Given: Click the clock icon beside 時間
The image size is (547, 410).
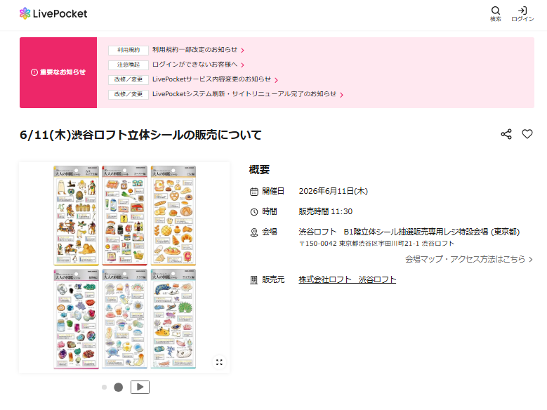Looking at the screenshot, I should [254, 212].
